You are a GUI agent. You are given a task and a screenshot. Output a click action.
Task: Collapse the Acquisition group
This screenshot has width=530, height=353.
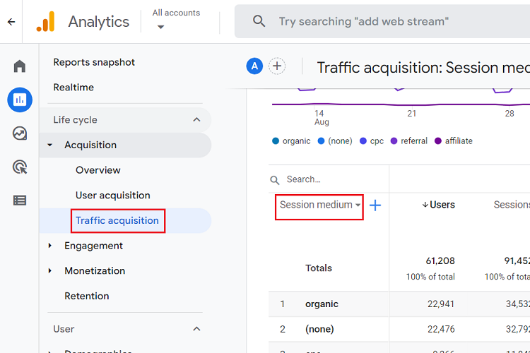click(49, 145)
